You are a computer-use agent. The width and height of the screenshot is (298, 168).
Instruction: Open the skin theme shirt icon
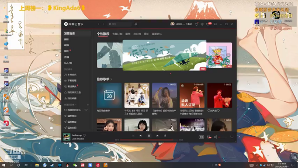[196, 24]
